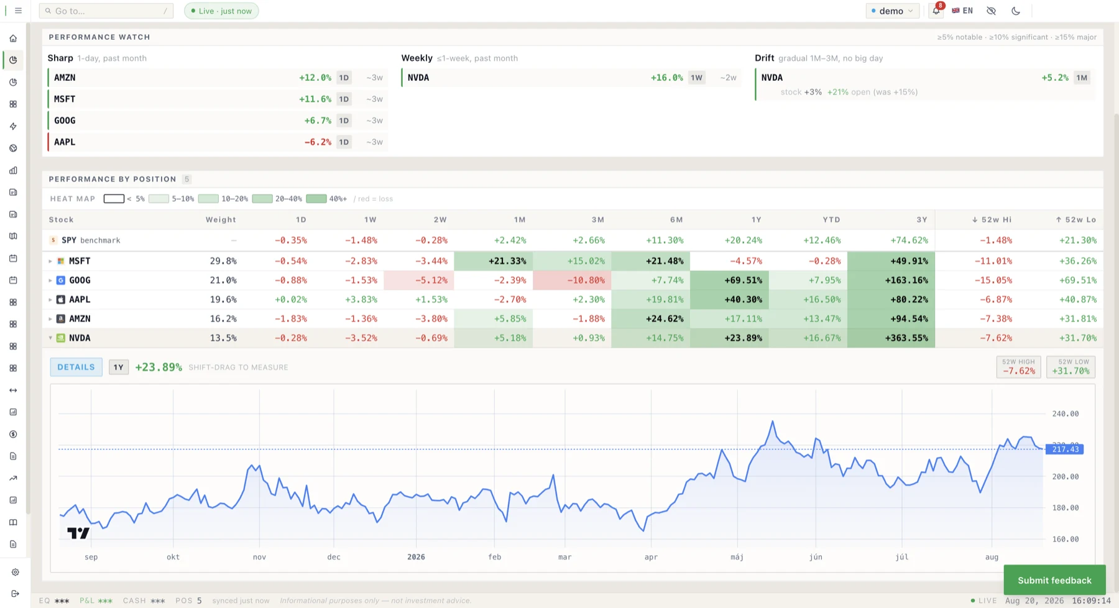This screenshot has height=608, width=1119.
Task: Toggle privacy mode with the crossed-eye icon
Action: click(991, 11)
